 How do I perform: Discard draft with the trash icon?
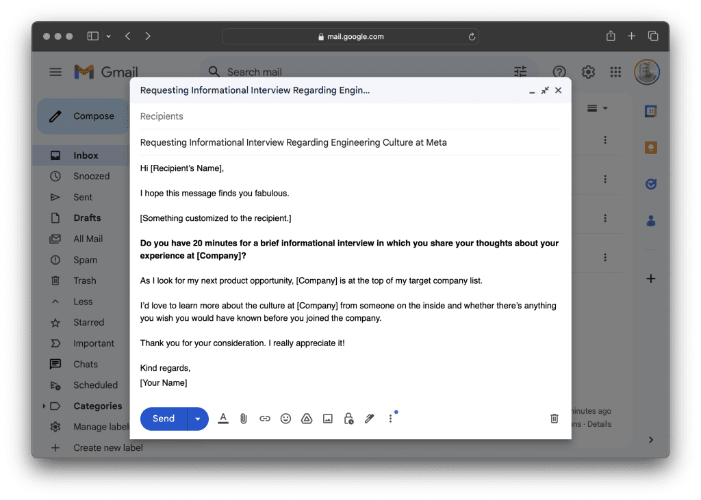click(x=555, y=419)
